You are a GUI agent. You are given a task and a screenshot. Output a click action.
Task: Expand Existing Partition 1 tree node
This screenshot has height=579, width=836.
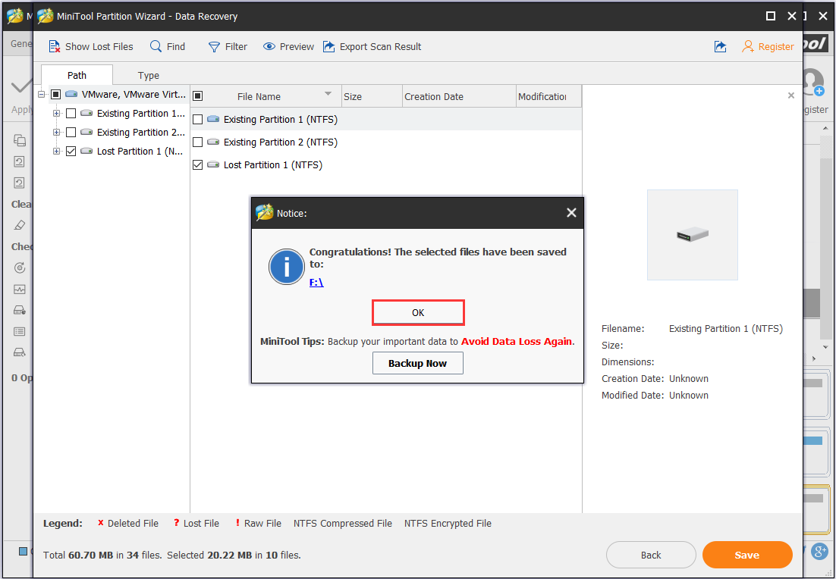(56, 113)
